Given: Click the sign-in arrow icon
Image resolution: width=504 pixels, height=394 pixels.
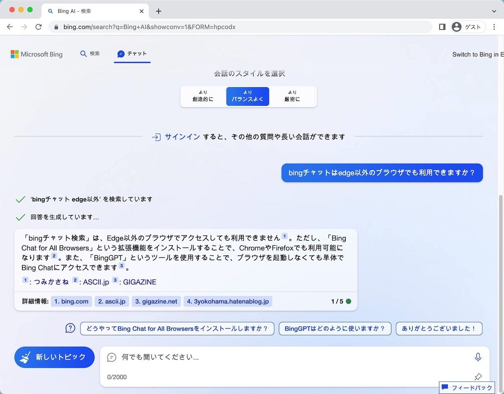Looking at the screenshot, I should (x=156, y=137).
